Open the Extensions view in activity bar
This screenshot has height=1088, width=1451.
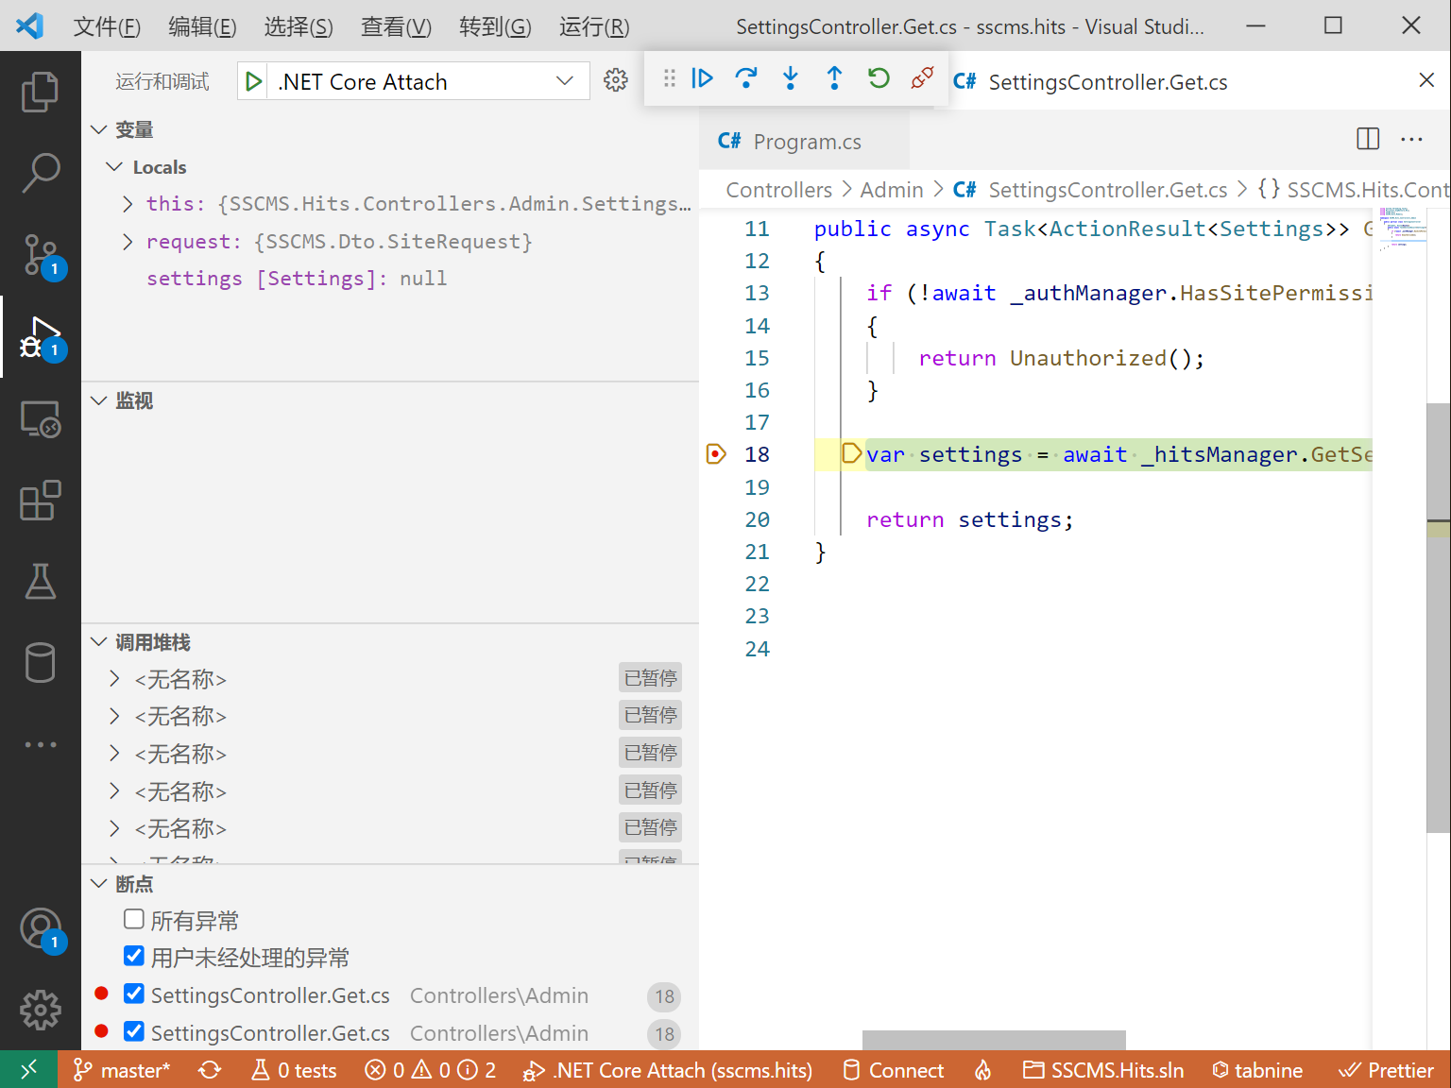click(x=40, y=501)
